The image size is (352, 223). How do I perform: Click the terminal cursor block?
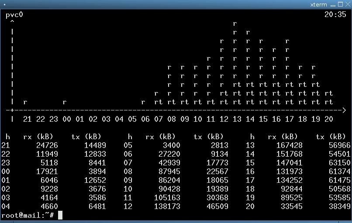coord(60,215)
